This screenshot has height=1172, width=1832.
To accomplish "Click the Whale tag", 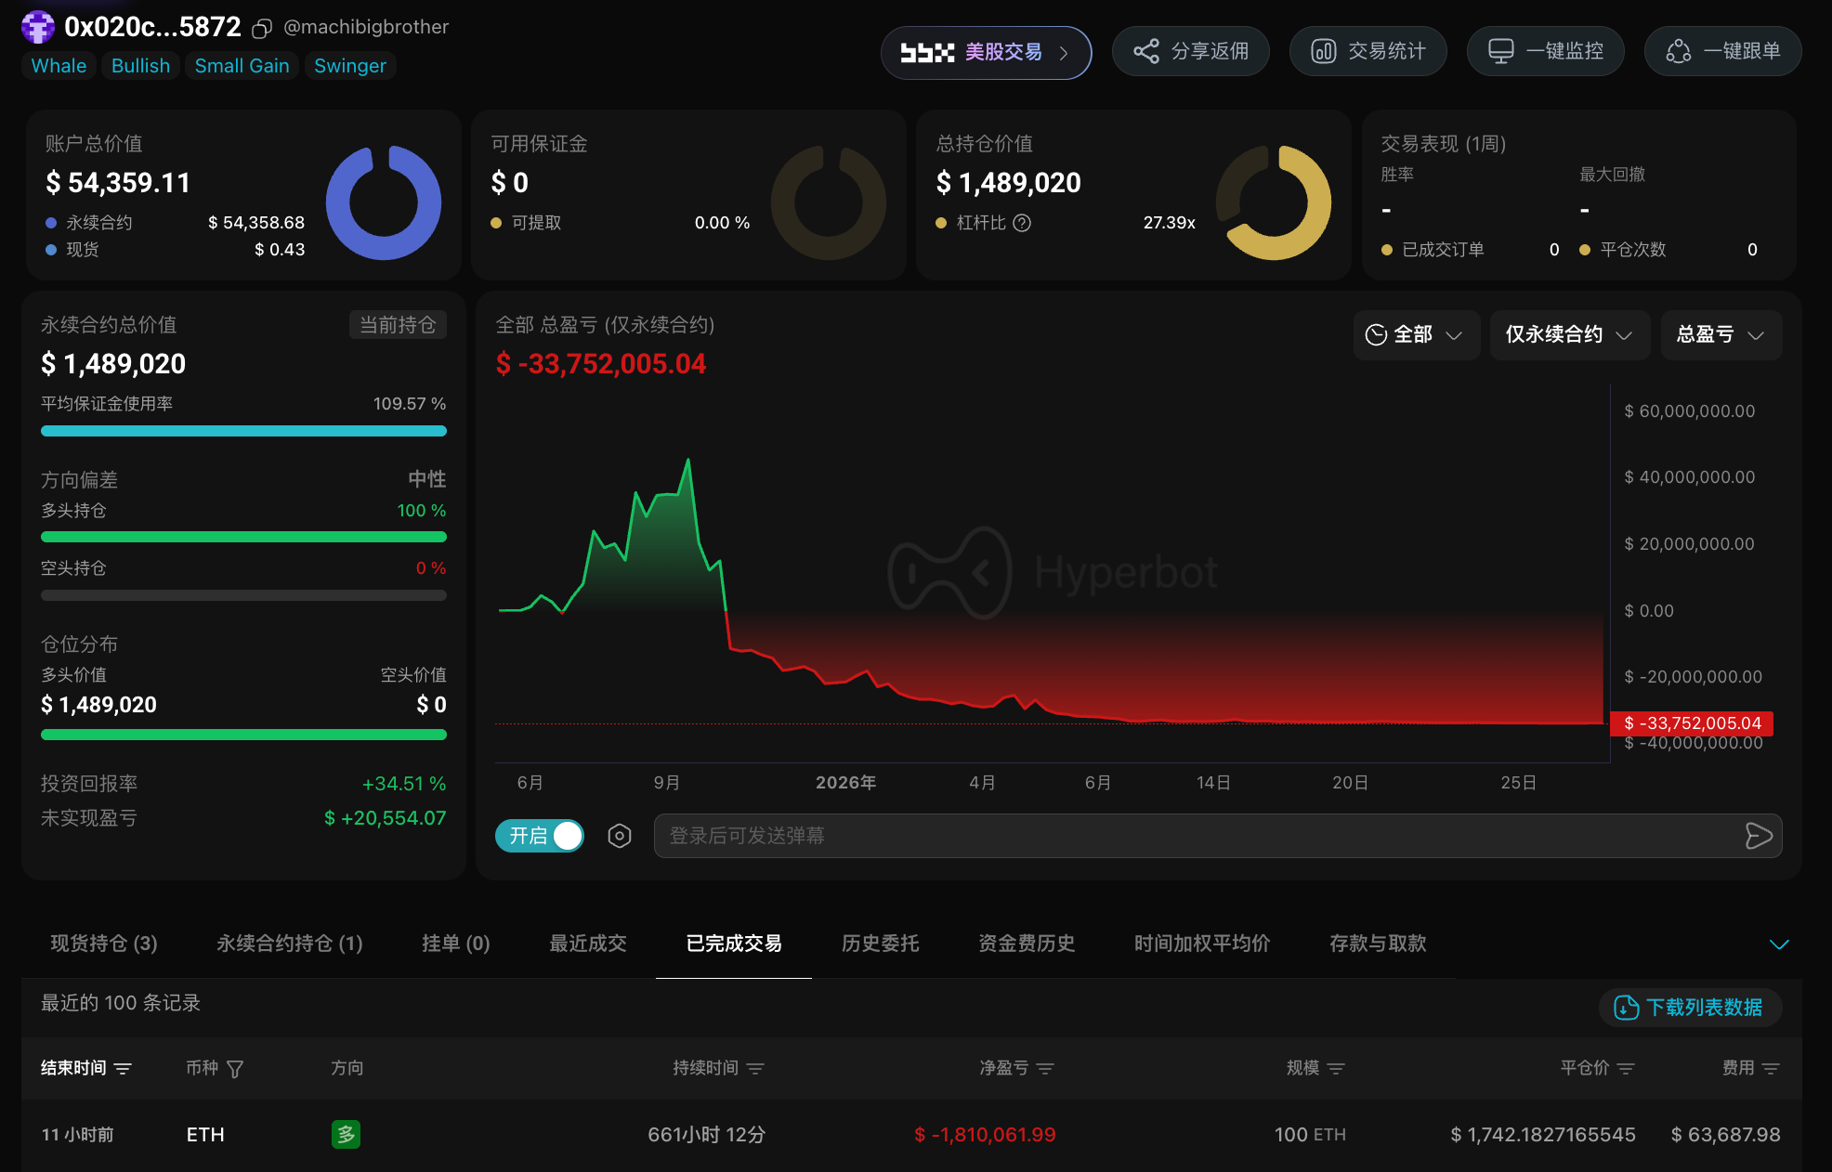I will point(59,66).
